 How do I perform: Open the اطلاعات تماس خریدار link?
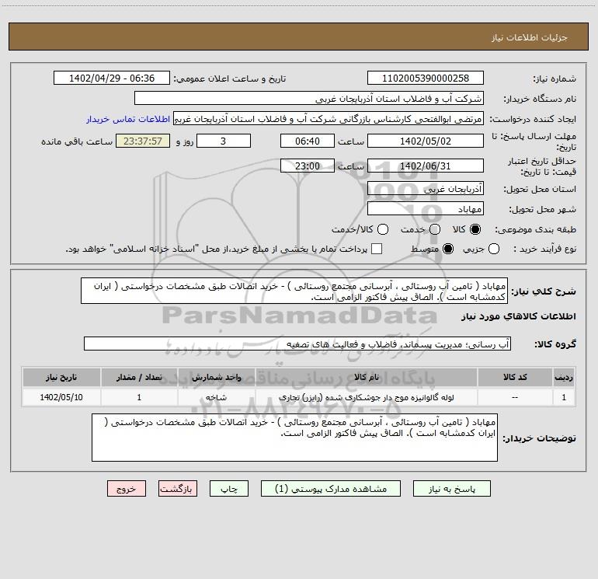click(x=128, y=119)
